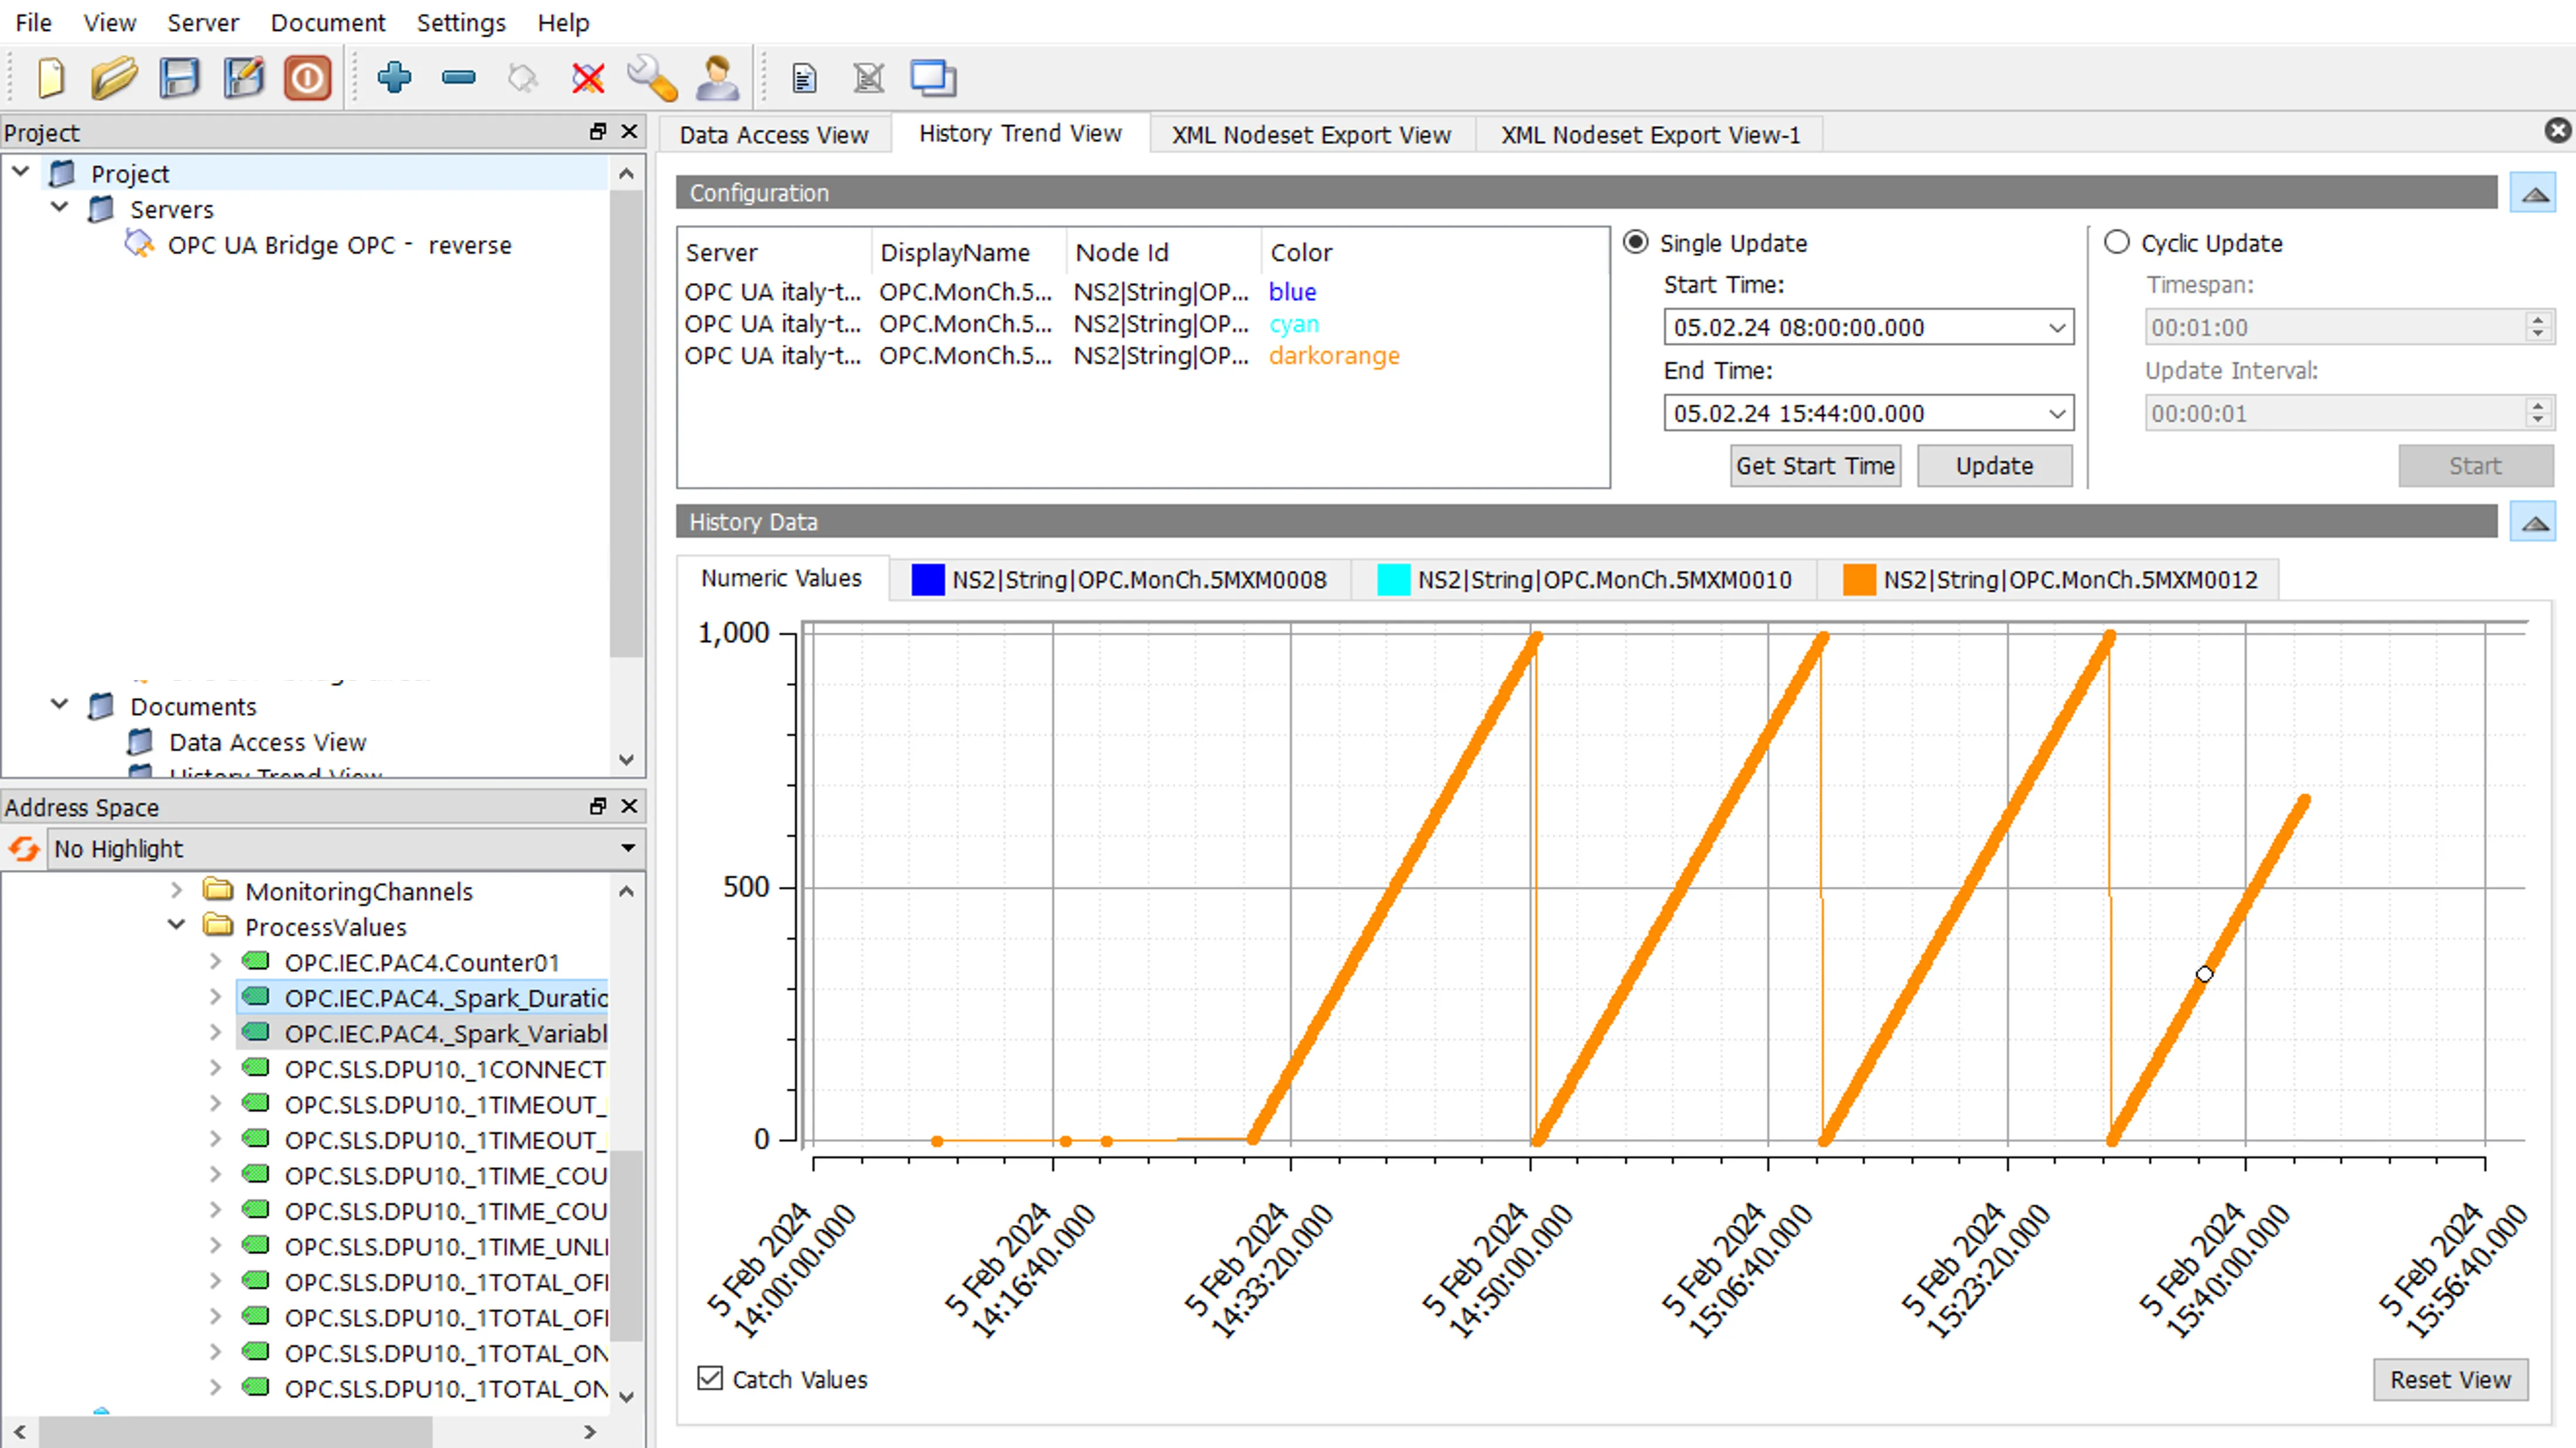Open the Settings menu
This screenshot has width=2576, height=1448.
pyautogui.click(x=461, y=22)
